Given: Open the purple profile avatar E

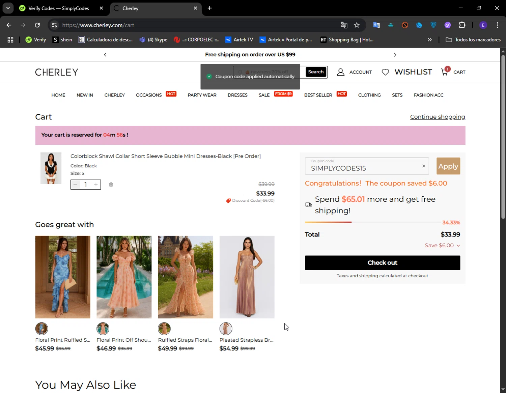Looking at the screenshot, I should 483,25.
